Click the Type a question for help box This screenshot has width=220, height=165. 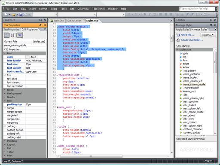click(x=197, y=9)
